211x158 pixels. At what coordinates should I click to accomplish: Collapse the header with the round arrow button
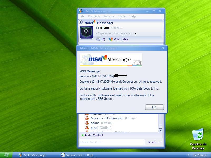coord(81,22)
